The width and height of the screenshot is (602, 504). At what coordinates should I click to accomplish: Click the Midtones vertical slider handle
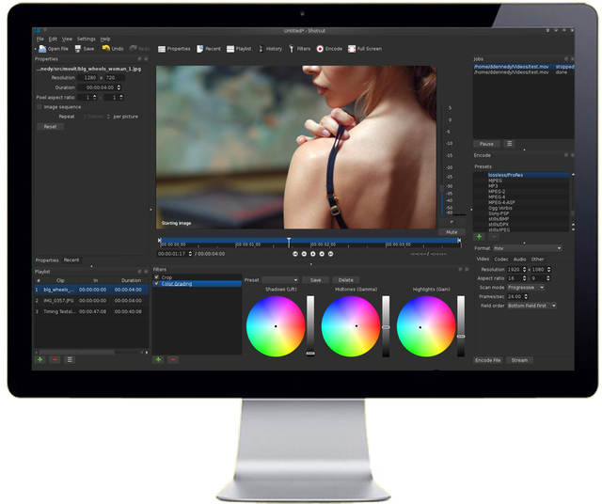coord(386,327)
